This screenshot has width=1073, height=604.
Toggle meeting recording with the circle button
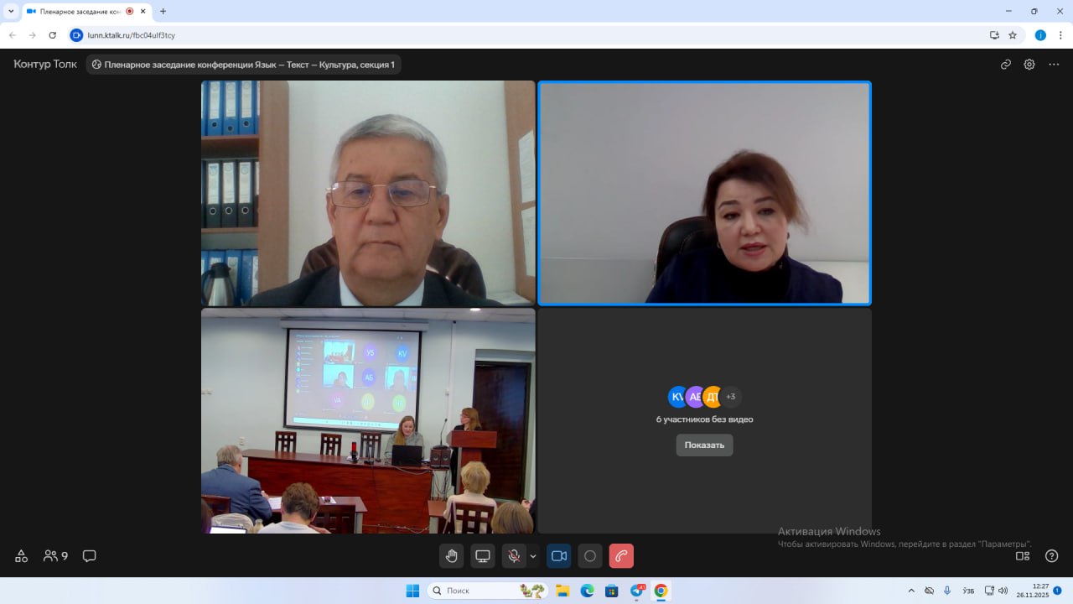click(590, 556)
